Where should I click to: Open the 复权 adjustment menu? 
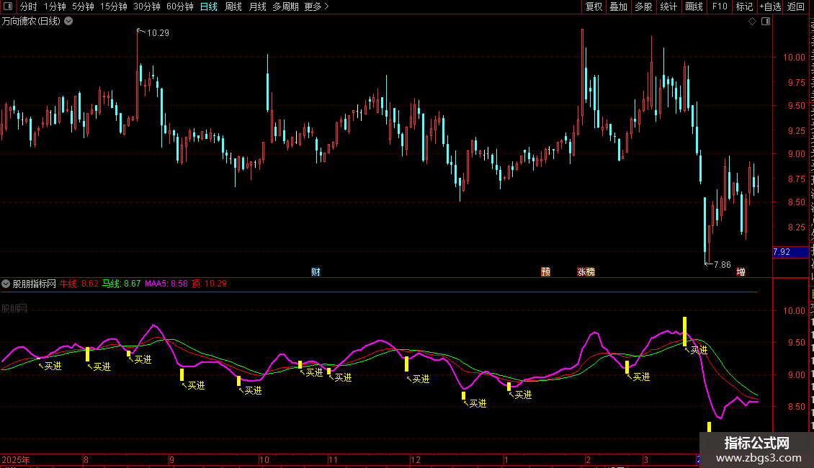pyautogui.click(x=594, y=6)
